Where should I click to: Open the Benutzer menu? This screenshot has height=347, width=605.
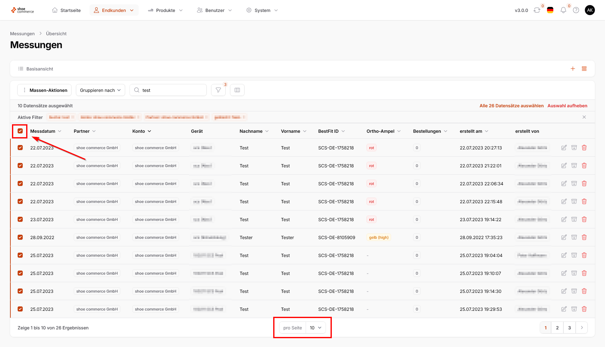pyautogui.click(x=215, y=10)
